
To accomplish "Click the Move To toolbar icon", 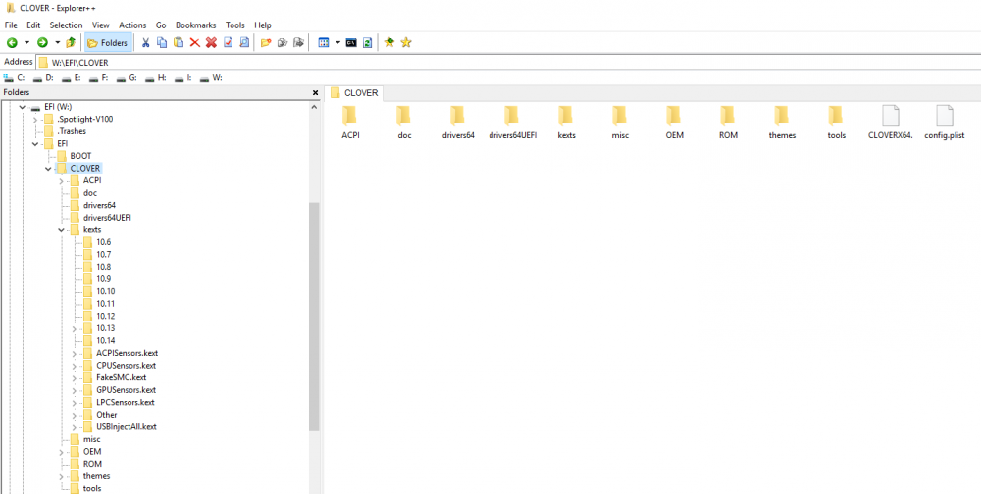I will 298,42.
